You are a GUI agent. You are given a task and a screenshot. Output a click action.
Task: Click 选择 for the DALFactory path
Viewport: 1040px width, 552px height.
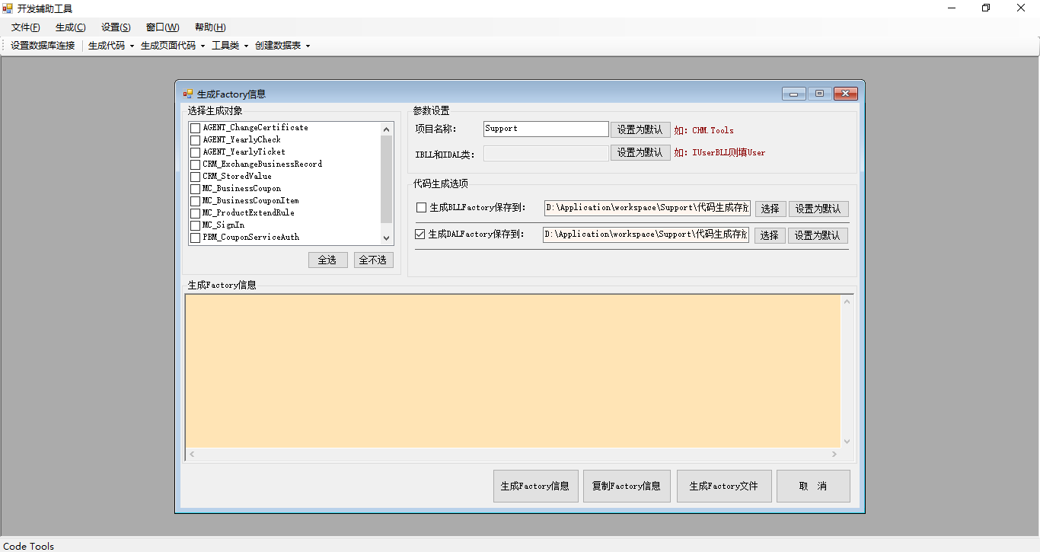pos(770,235)
